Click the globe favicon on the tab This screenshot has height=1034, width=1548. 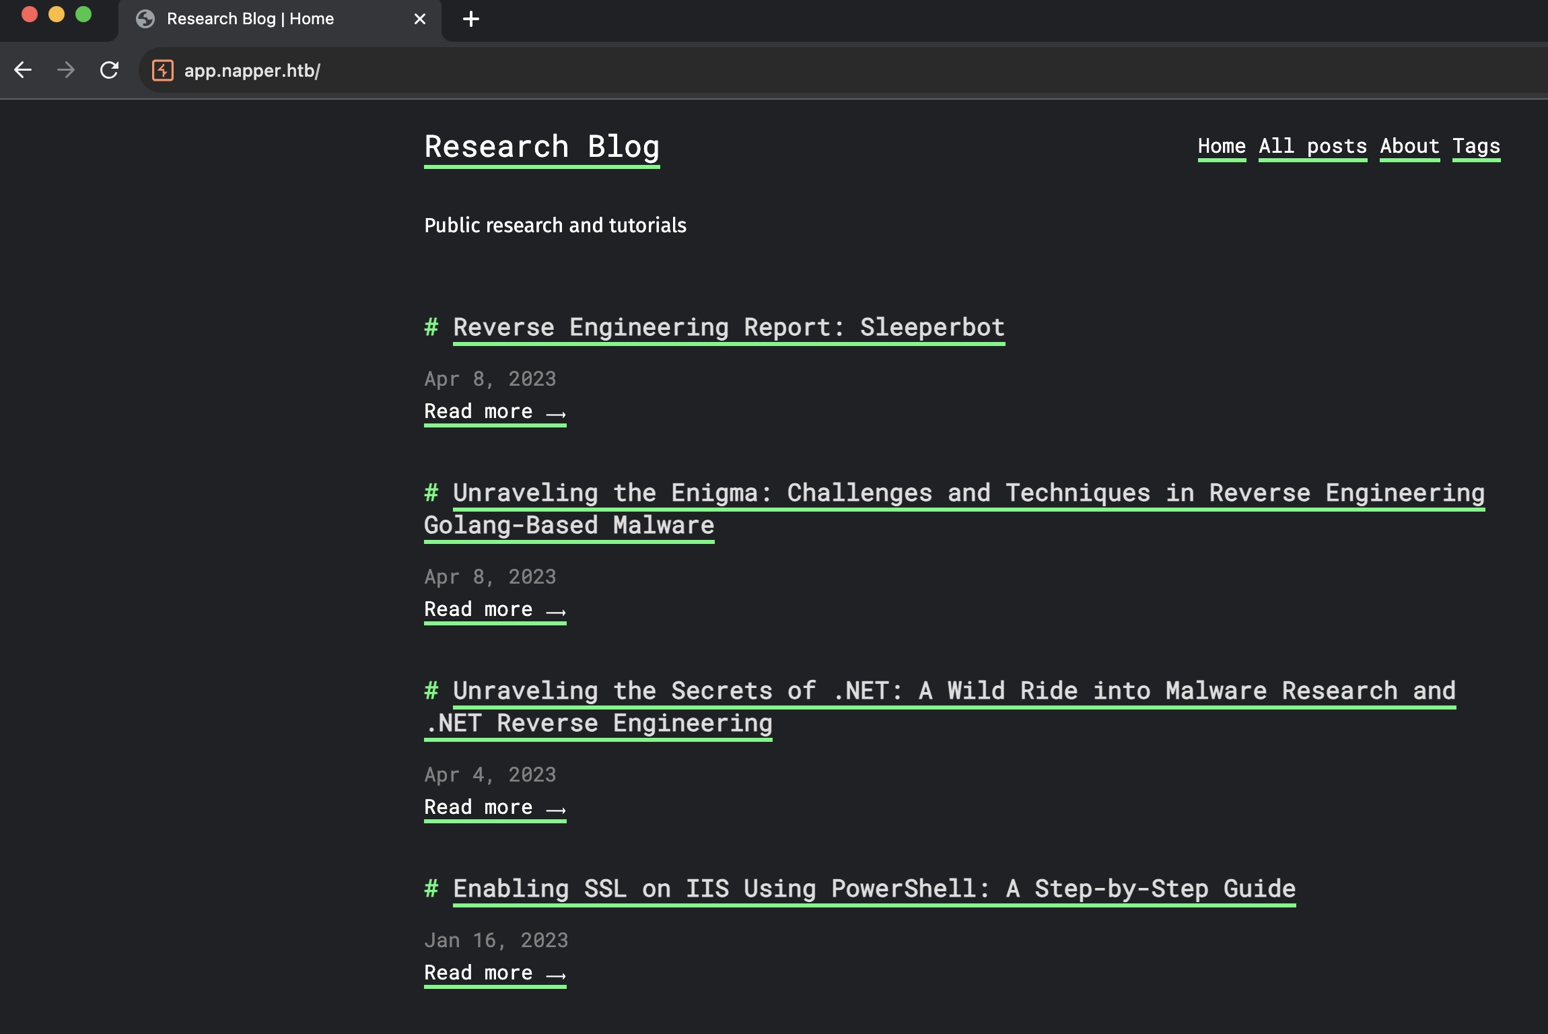[145, 19]
